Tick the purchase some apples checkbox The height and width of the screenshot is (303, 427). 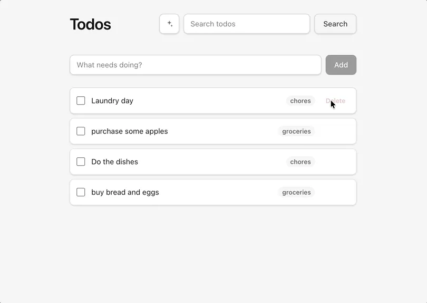click(x=81, y=131)
